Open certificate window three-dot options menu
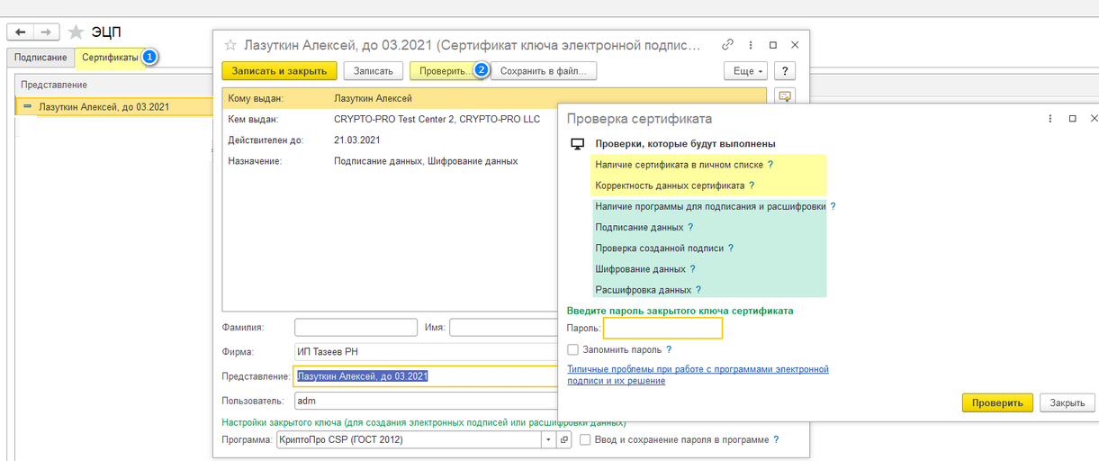This screenshot has height=461, width=1099. point(751,44)
